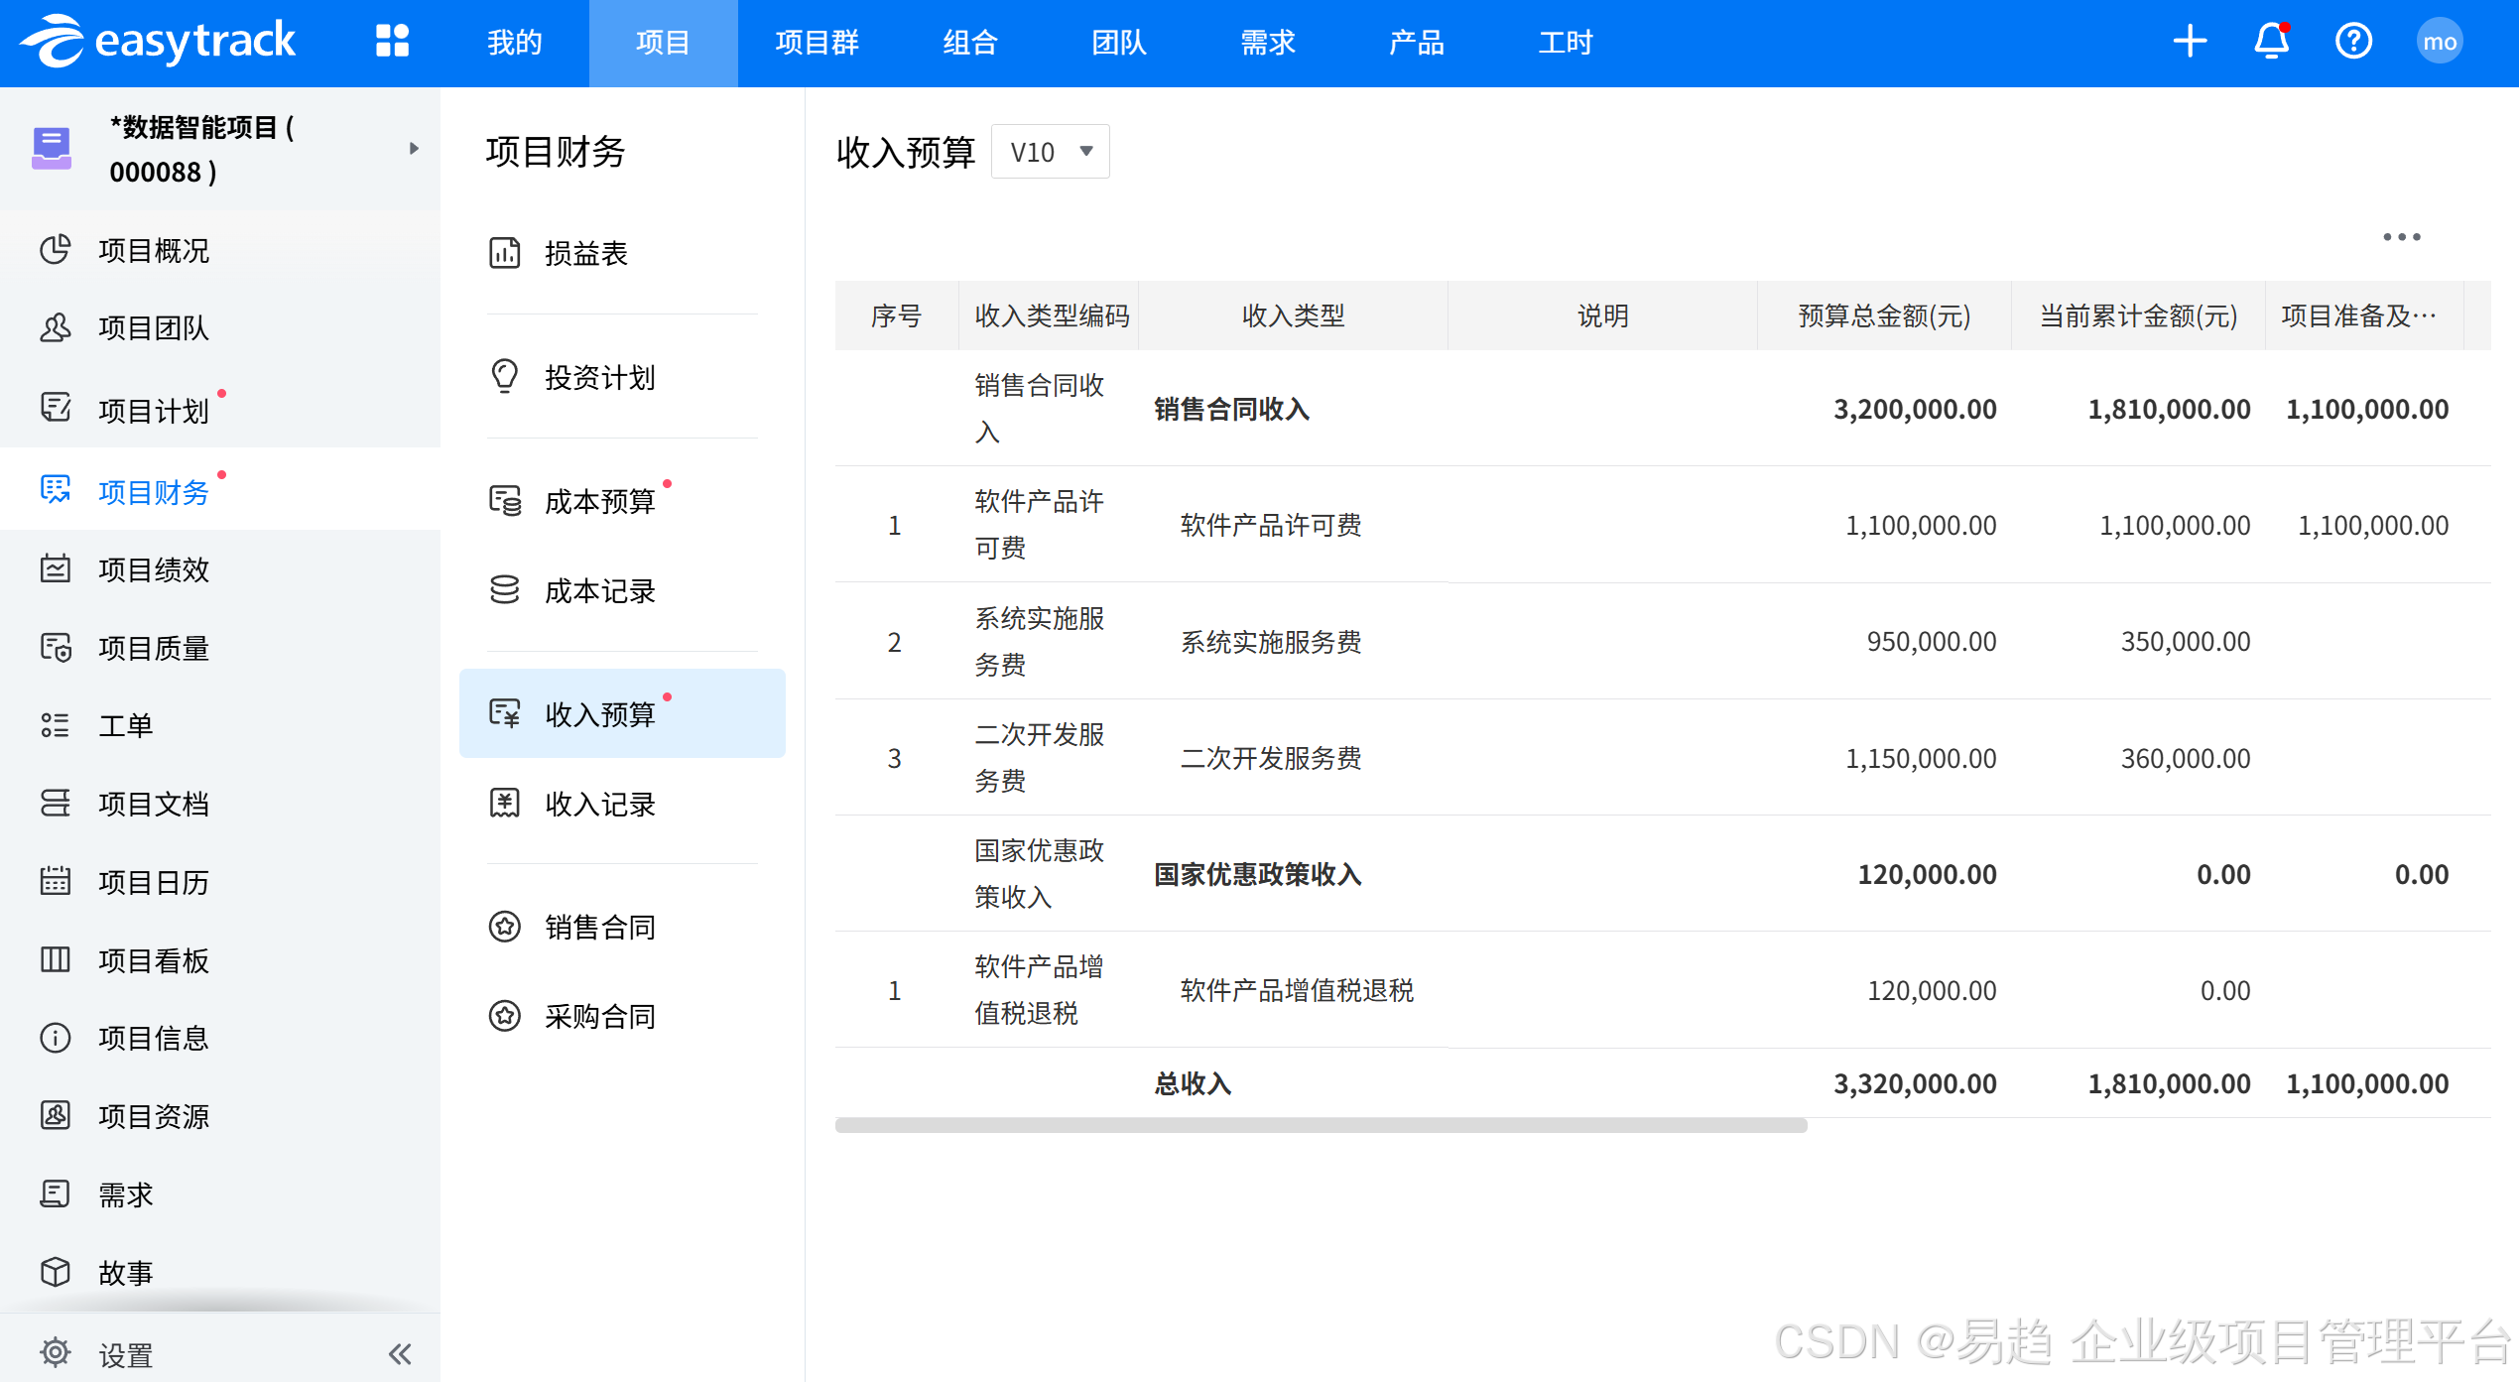Expand the project switcher arrow
The width and height of the screenshot is (2519, 1382).
(414, 149)
